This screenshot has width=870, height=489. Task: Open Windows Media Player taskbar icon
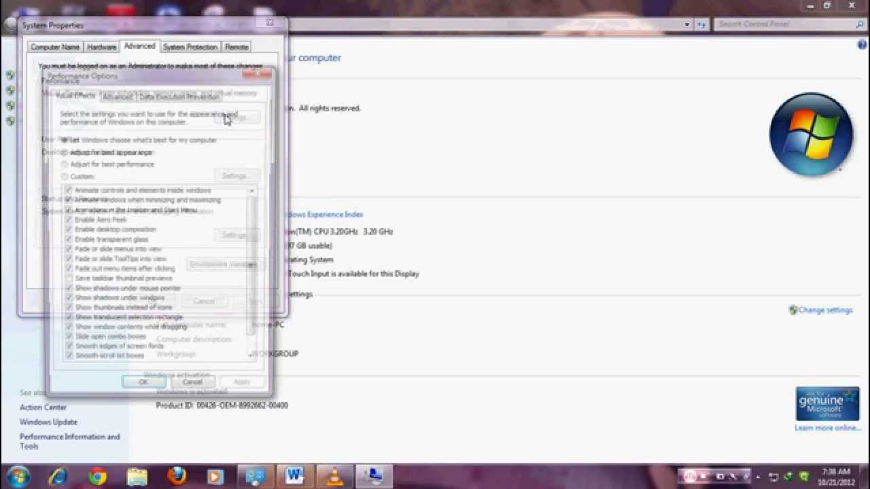click(215, 477)
